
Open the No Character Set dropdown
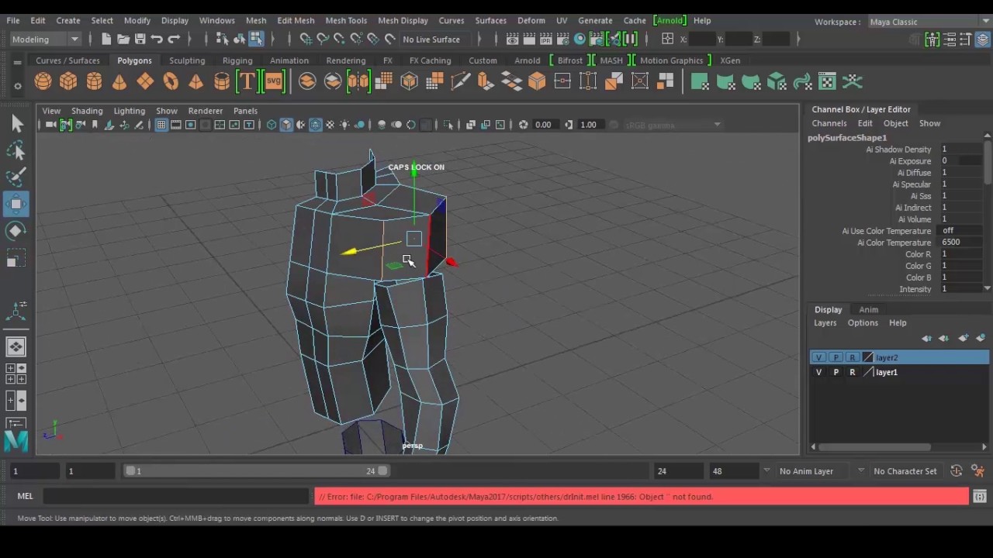point(905,471)
